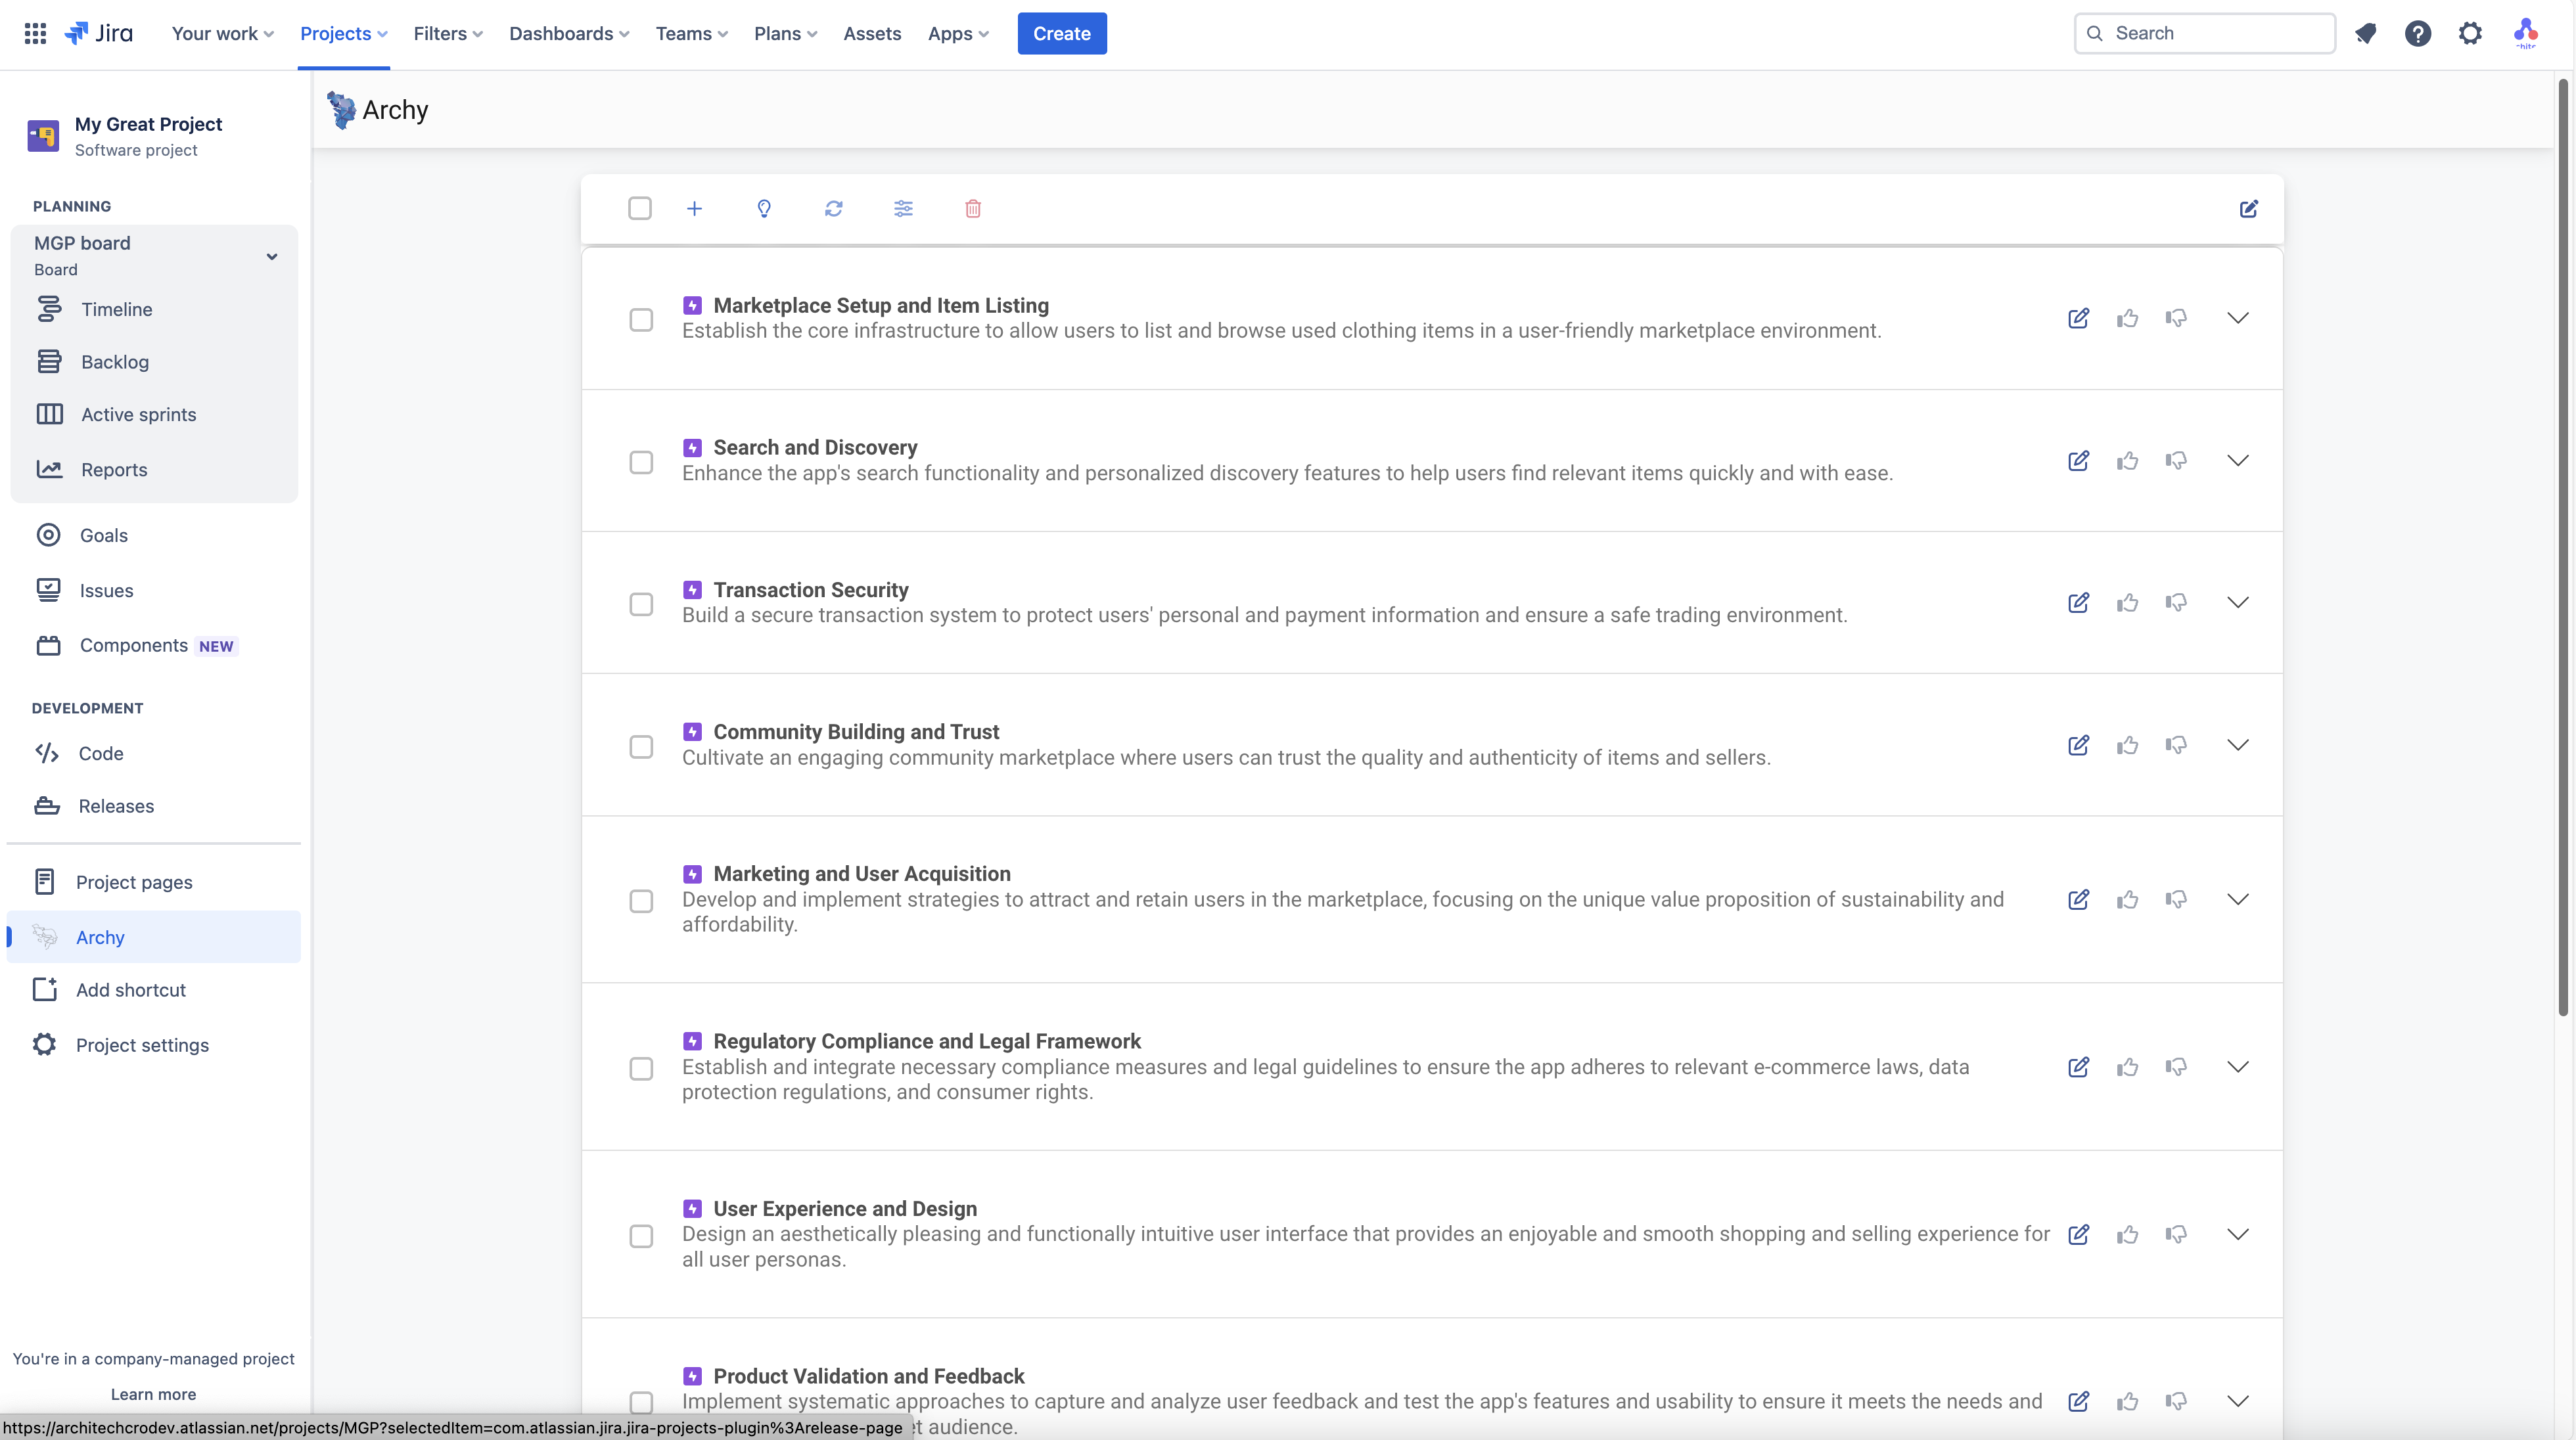Tick the Regulatory Compliance and Legal Framework checkbox
This screenshot has height=1440, width=2576.
(x=641, y=1068)
